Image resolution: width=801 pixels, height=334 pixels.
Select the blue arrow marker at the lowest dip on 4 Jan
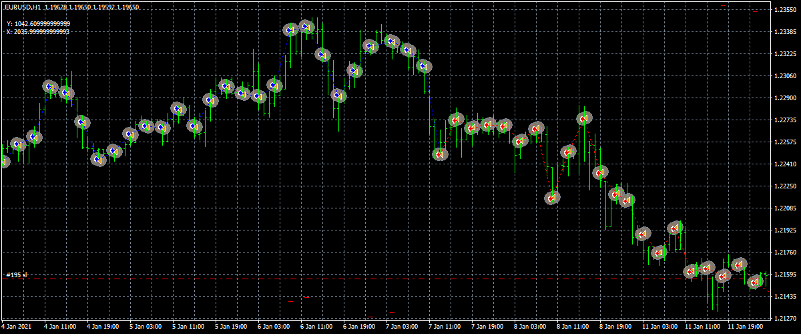98,160
